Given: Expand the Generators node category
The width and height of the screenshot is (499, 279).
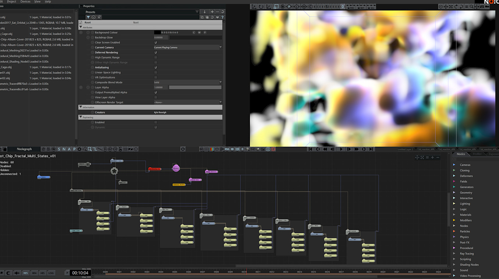Looking at the screenshot, I should coord(454,187).
